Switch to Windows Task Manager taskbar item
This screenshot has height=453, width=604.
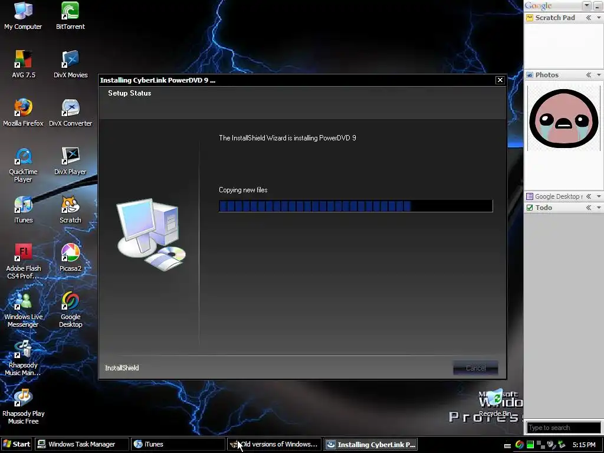pos(81,444)
